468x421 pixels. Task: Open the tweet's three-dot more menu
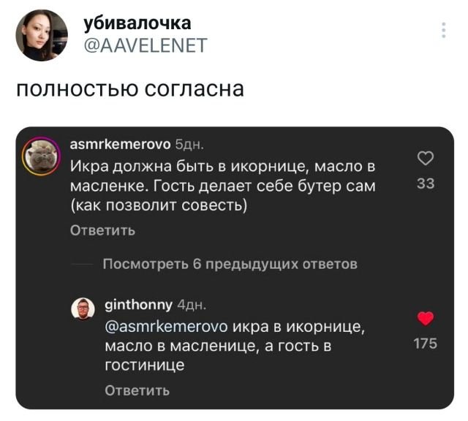pyautogui.click(x=444, y=31)
